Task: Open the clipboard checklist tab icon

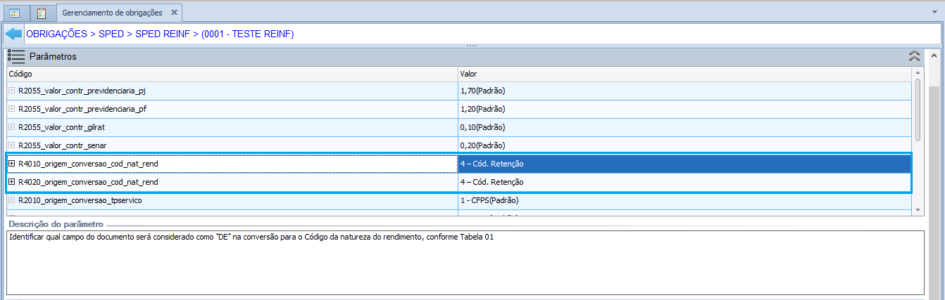Action: pyautogui.click(x=42, y=13)
